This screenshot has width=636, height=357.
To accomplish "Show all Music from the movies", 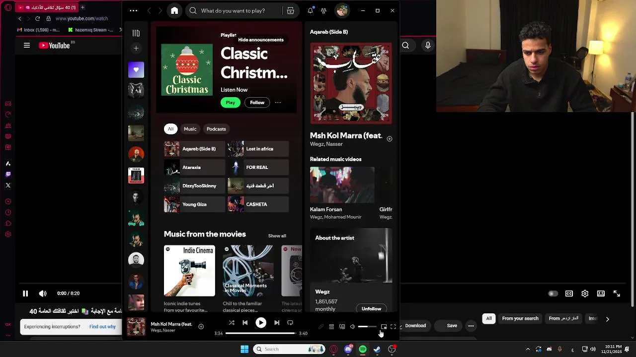I will click(277, 236).
